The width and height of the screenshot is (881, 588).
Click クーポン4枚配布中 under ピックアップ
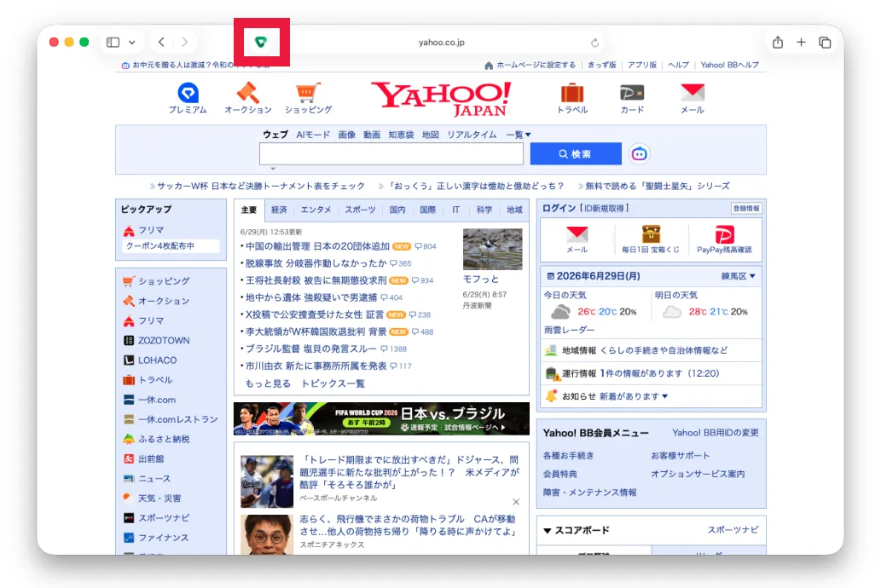(x=171, y=246)
